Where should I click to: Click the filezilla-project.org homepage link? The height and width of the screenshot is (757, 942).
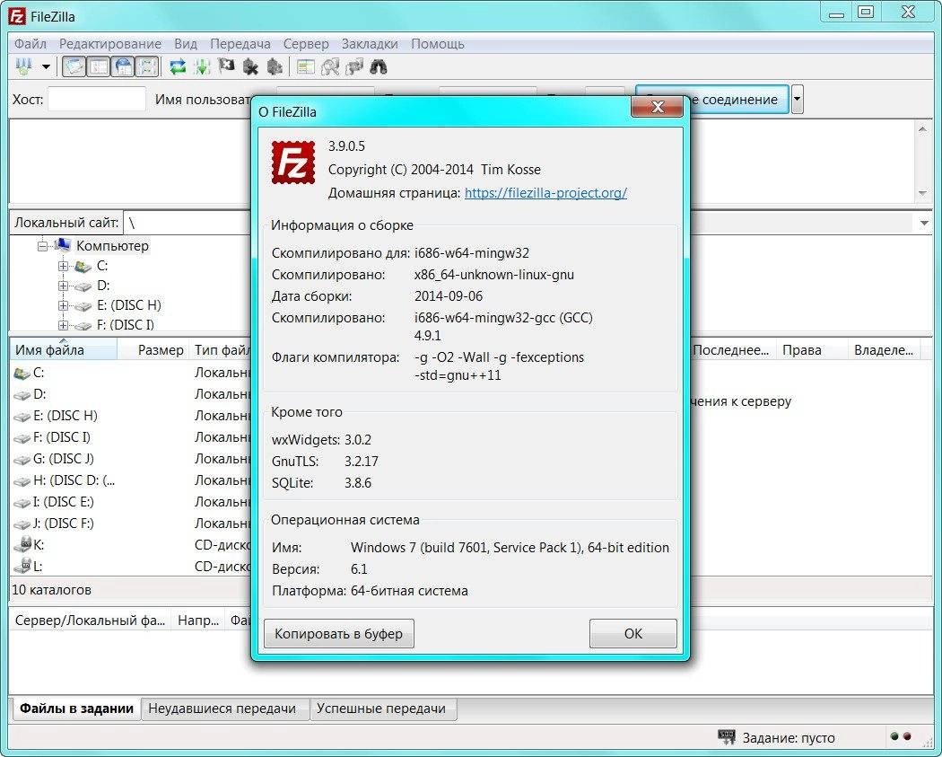pyautogui.click(x=545, y=193)
